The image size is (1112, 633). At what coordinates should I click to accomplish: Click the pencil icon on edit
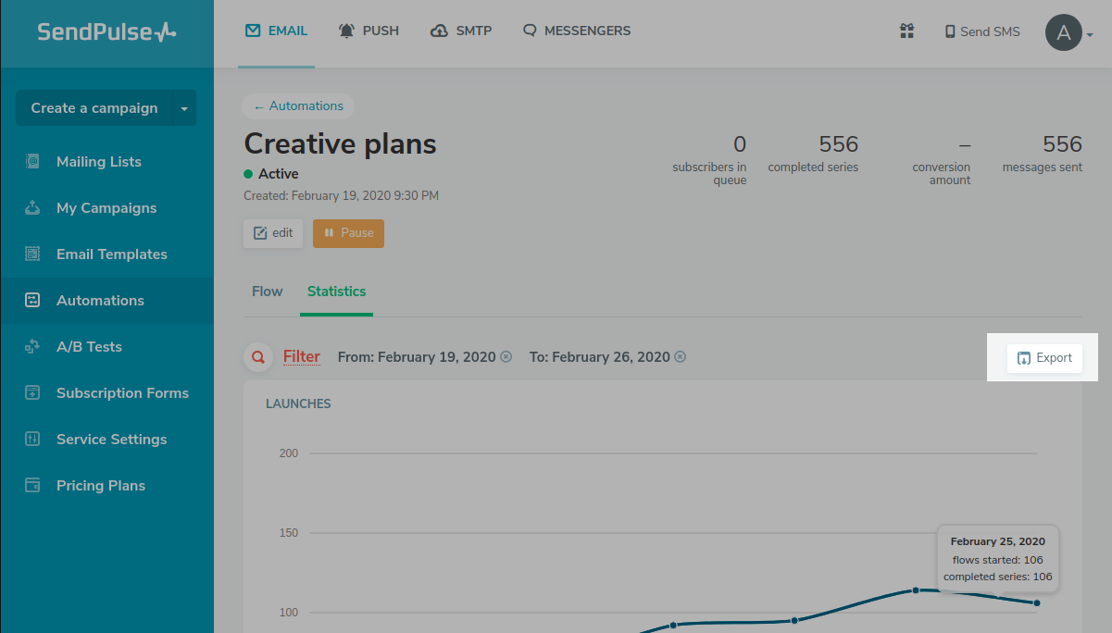point(260,233)
